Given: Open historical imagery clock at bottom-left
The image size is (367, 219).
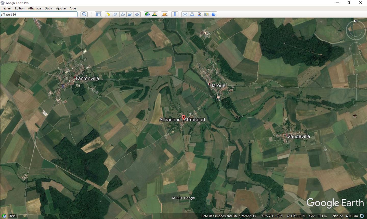Looking at the screenshot, I should (4, 216).
